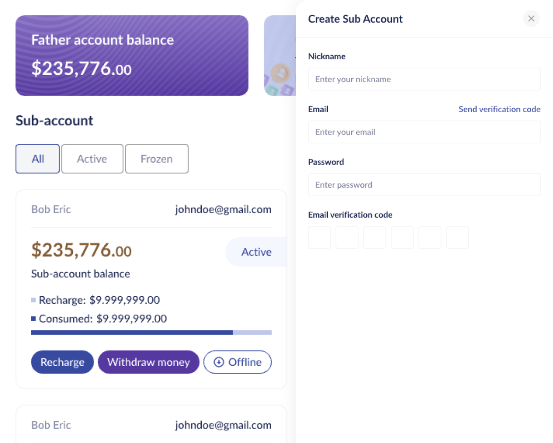Click the Withdraw money button
The width and height of the screenshot is (553, 443).
[148, 362]
